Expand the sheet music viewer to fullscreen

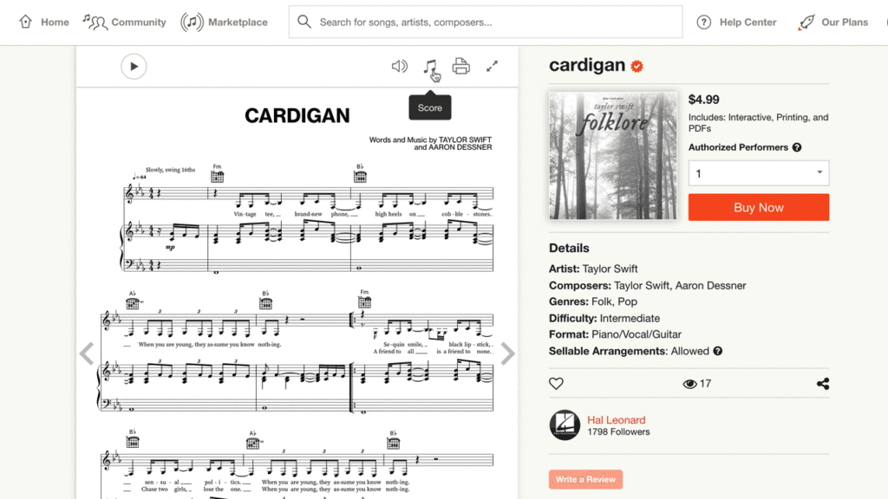point(493,65)
